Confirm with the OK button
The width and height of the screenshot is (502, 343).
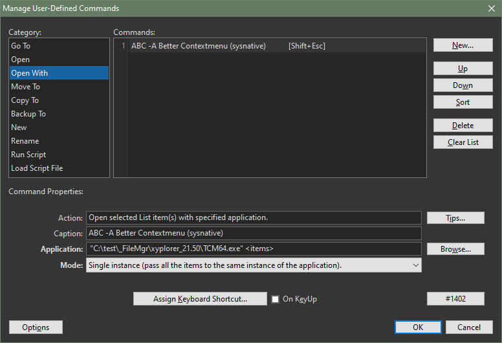coord(418,327)
